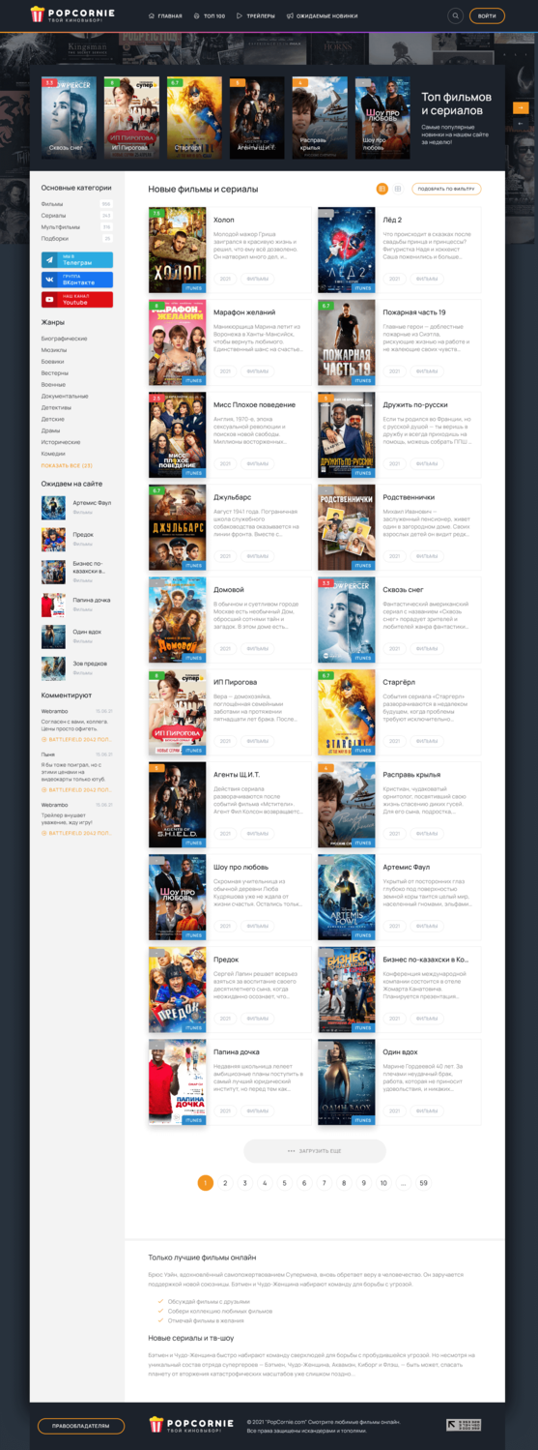Open YouTube channel button
Image resolution: width=538 pixels, height=1450 pixels.
76,300
